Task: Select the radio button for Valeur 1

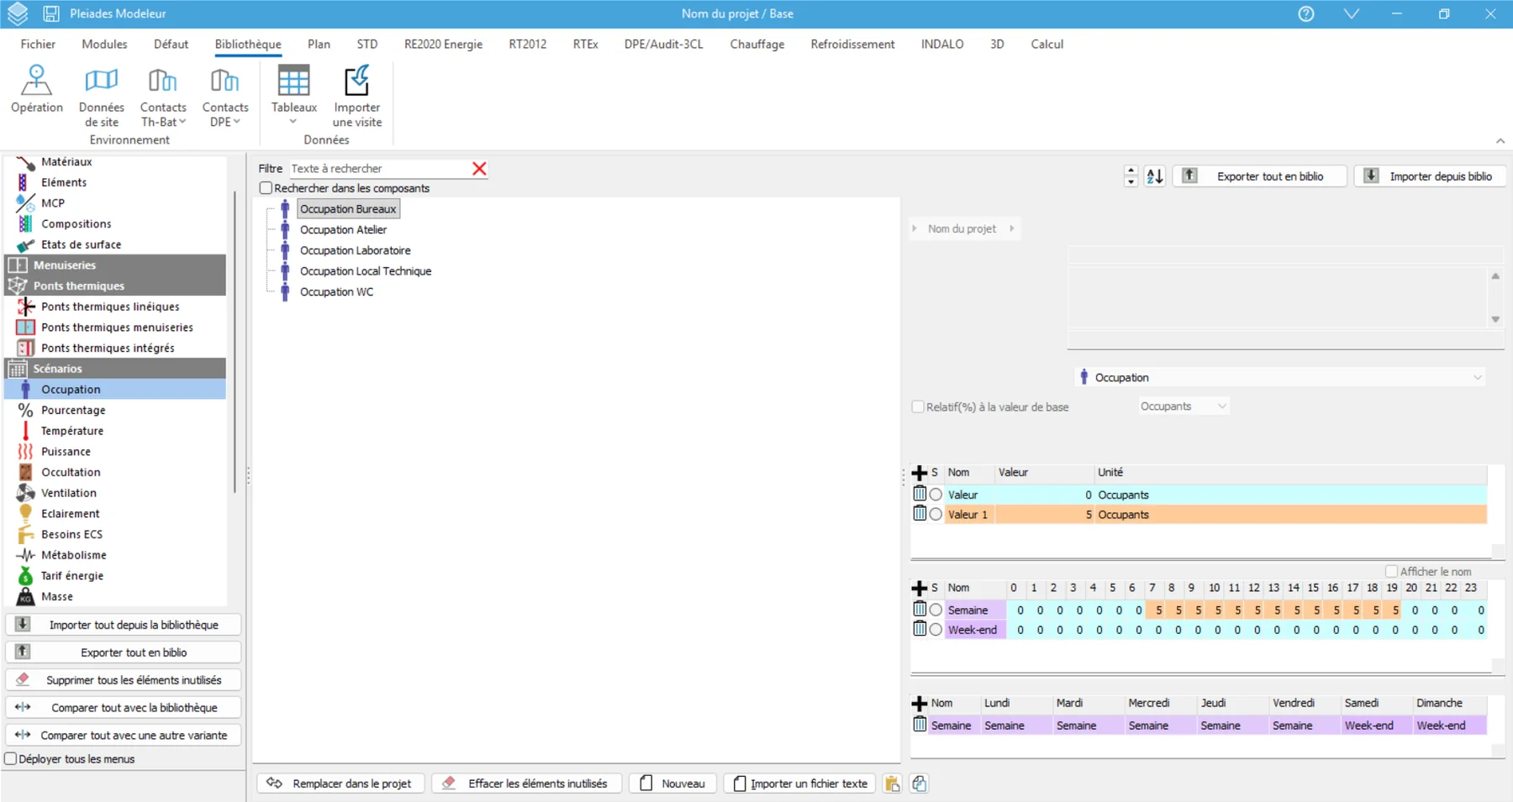Action: [936, 515]
